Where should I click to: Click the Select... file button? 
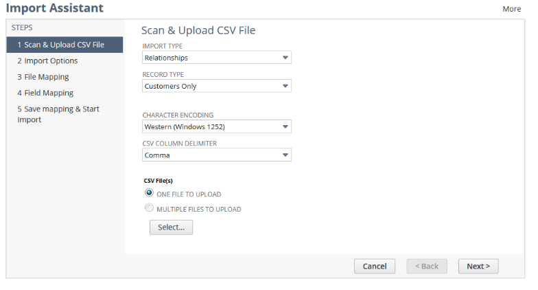tap(171, 227)
